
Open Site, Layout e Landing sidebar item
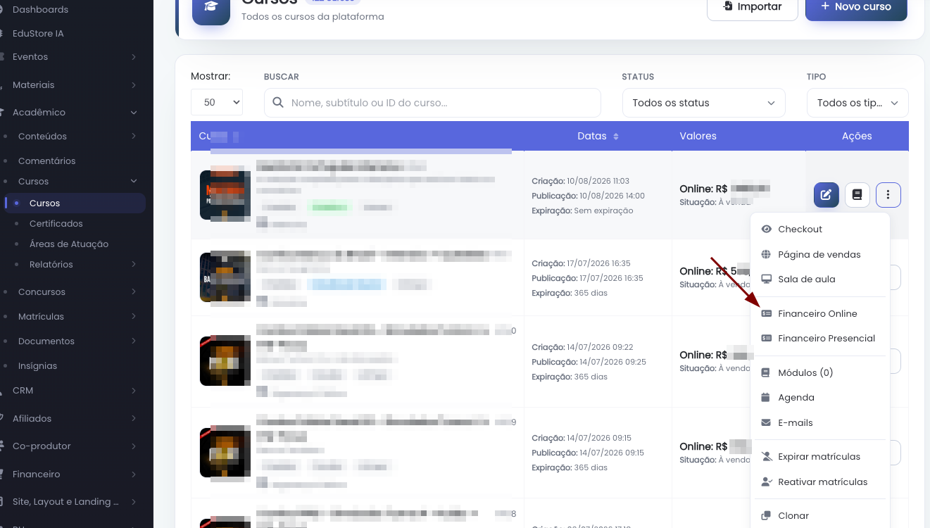(x=65, y=502)
